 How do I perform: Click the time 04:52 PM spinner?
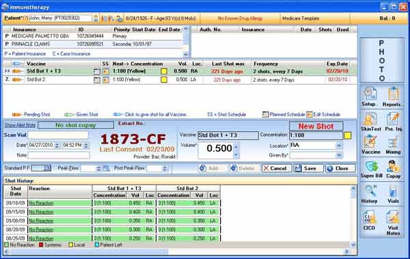(x=86, y=145)
